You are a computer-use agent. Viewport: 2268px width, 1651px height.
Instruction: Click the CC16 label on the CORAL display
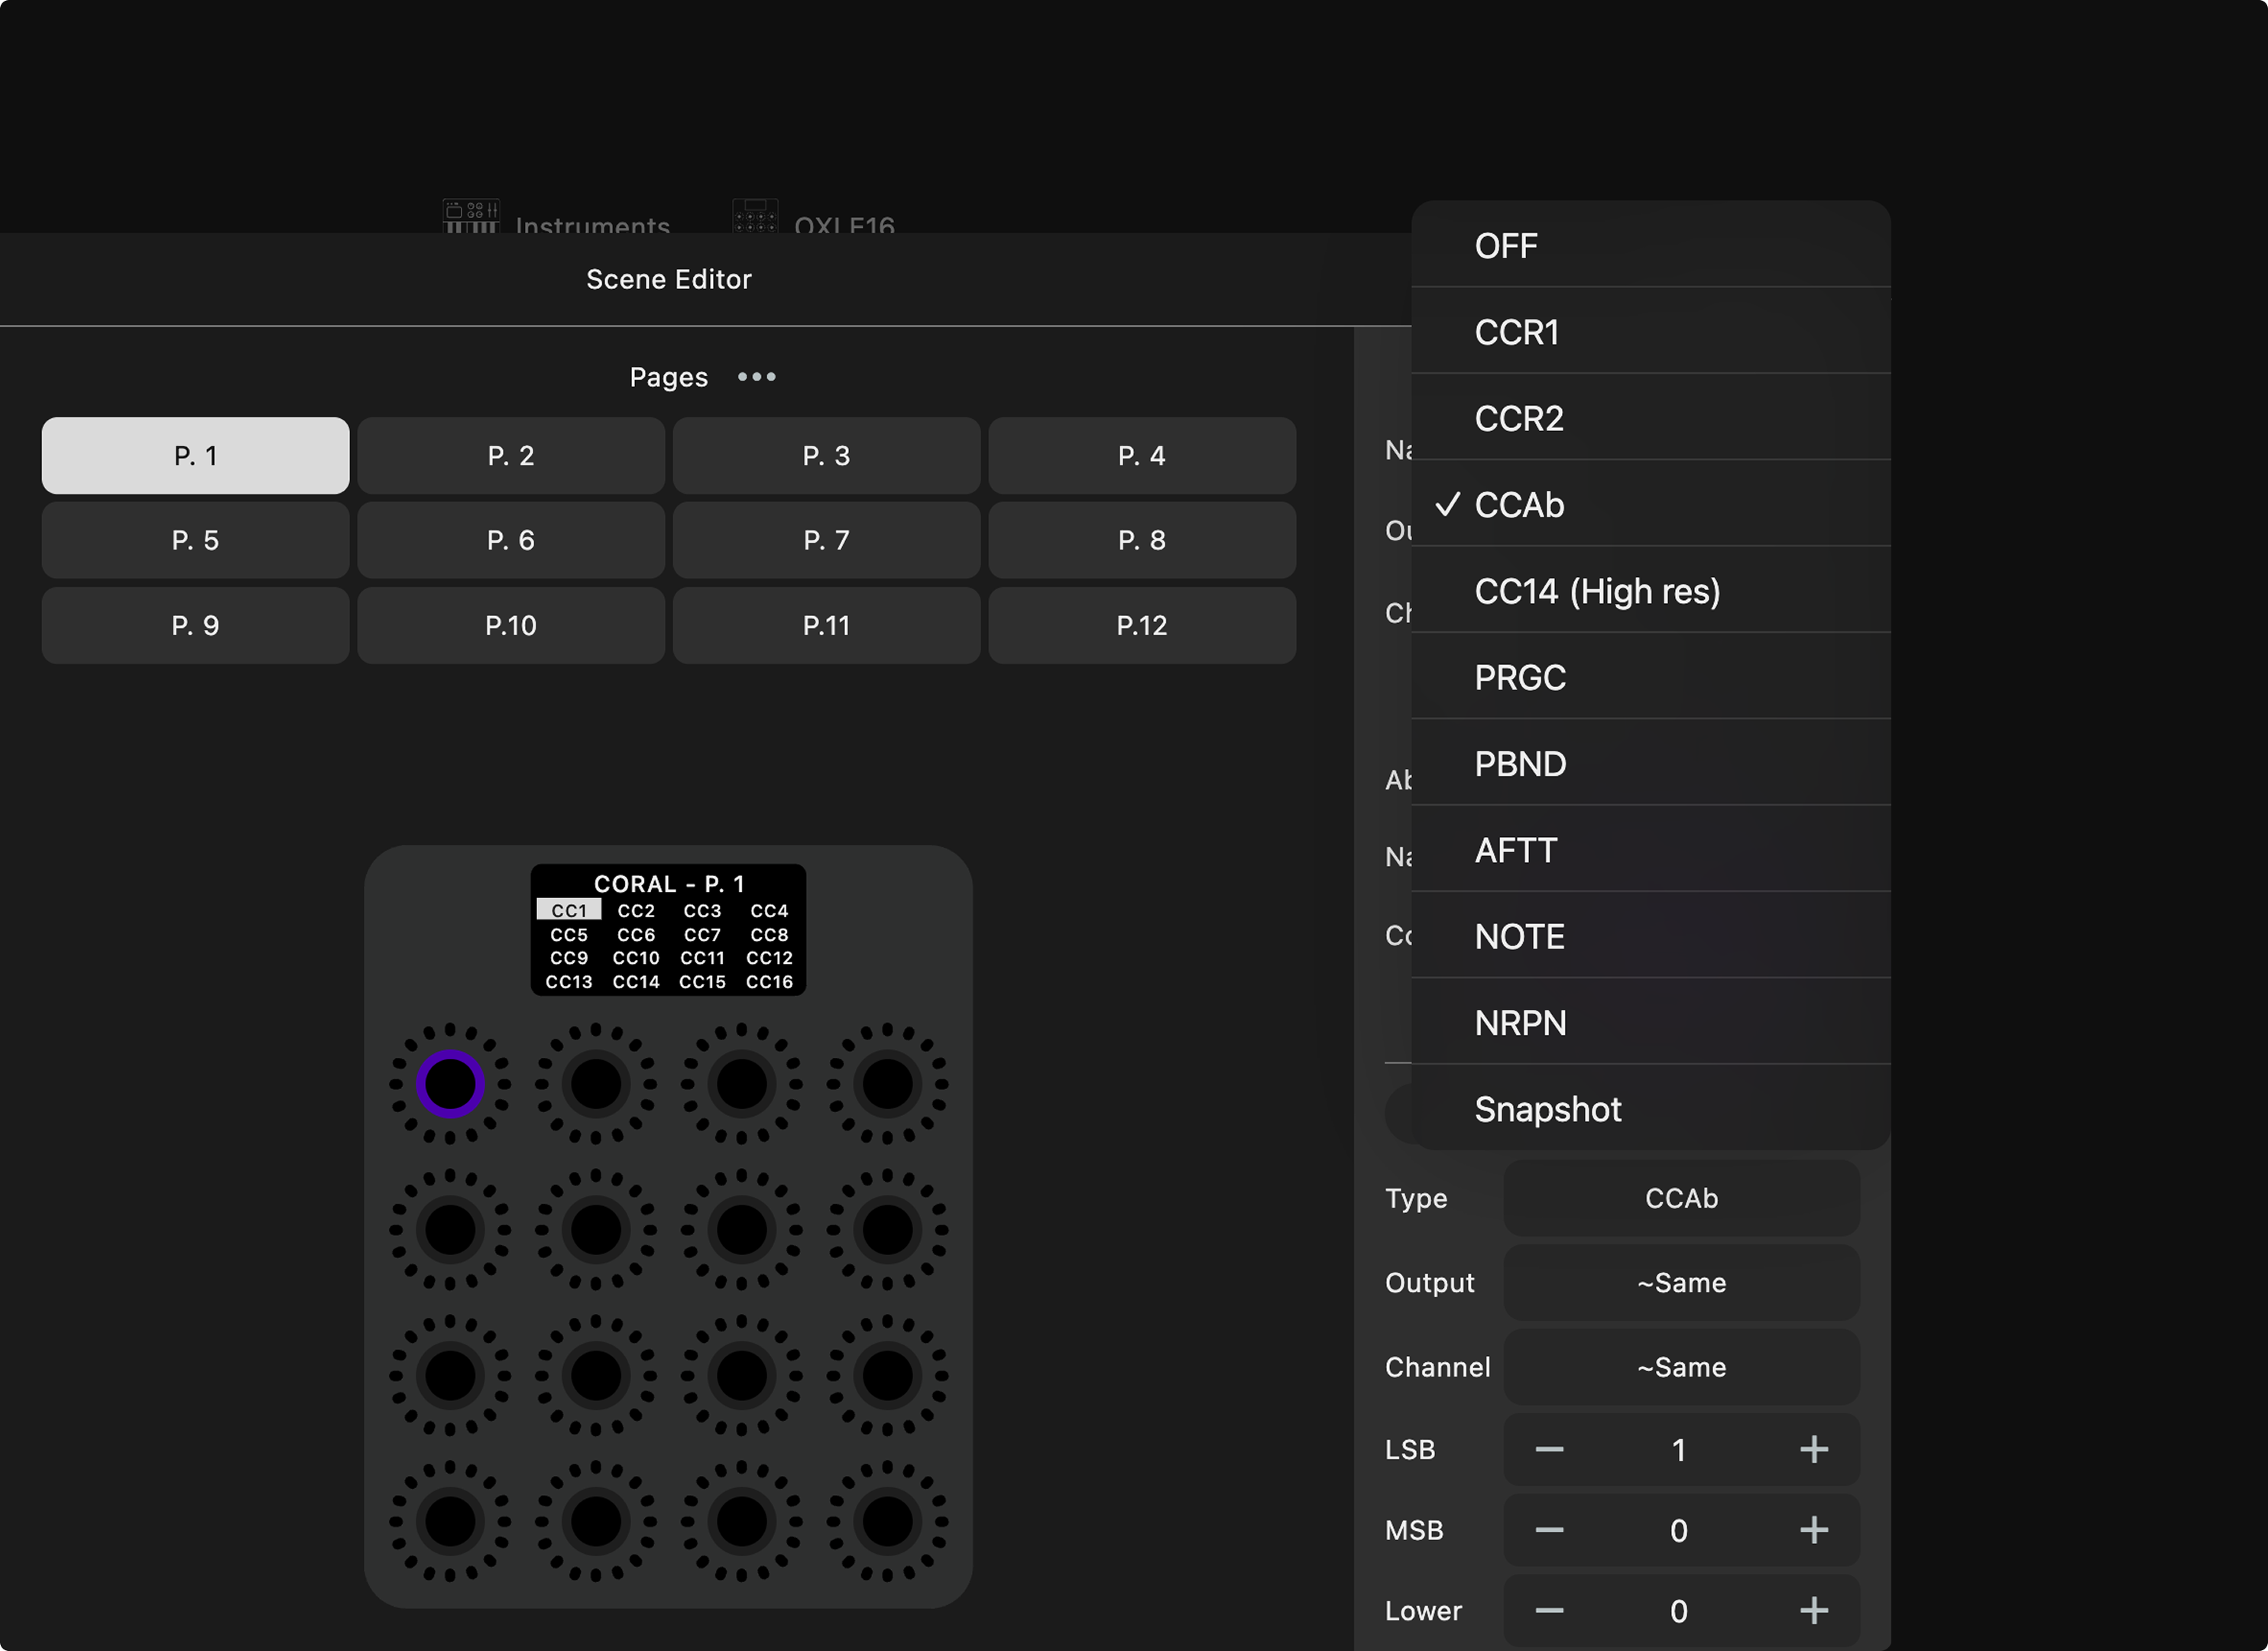(769, 981)
